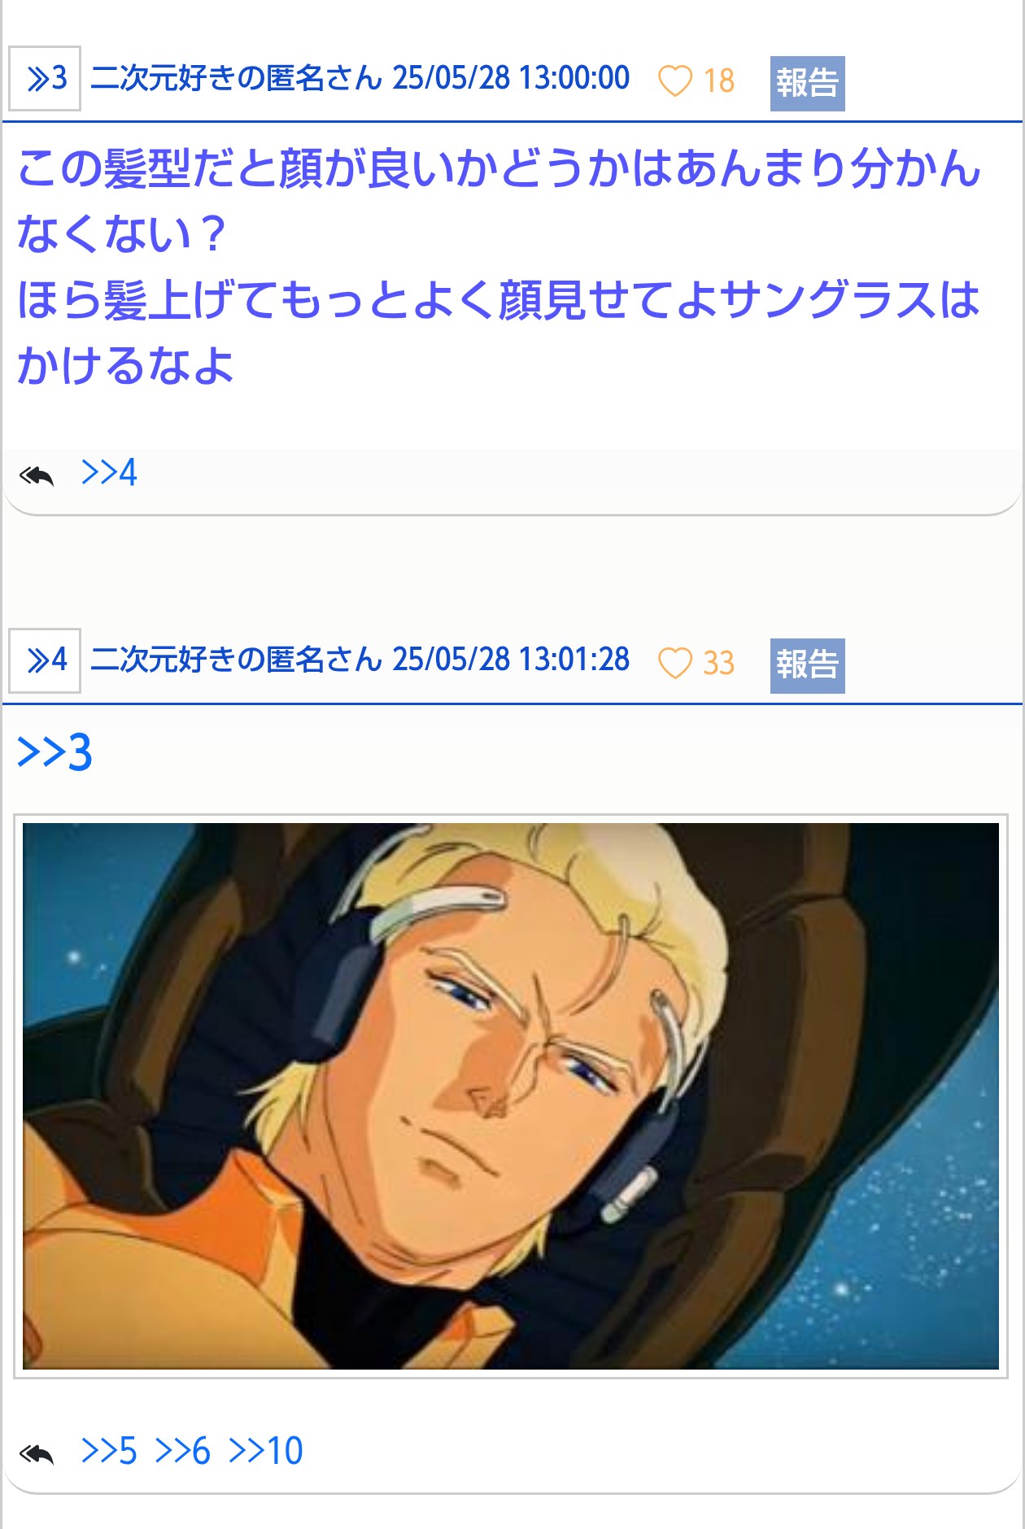Click the reply arrow icon under post 3
The width and height of the screenshot is (1025, 1529).
point(37,475)
